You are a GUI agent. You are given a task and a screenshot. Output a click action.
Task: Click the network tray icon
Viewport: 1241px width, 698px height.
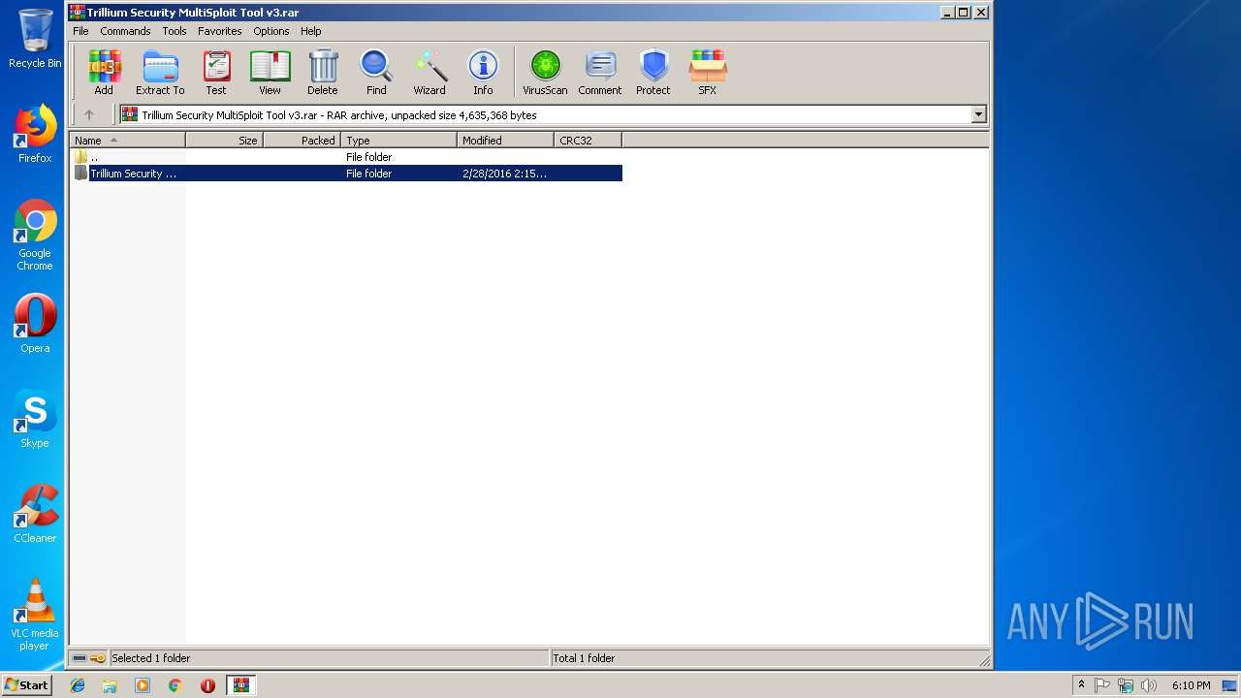tap(1126, 685)
